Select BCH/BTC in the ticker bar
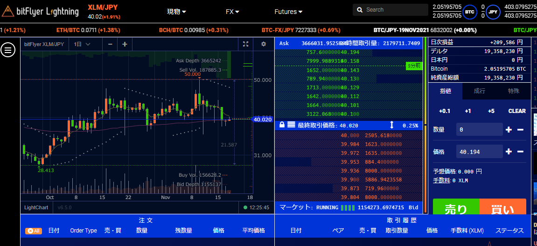This screenshot has height=246, width=537. (194, 30)
